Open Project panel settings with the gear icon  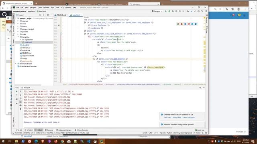[48, 15]
